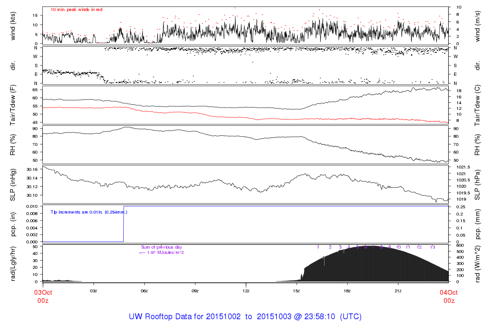
Task: Click the 09z time axis label
Action: [195, 291]
